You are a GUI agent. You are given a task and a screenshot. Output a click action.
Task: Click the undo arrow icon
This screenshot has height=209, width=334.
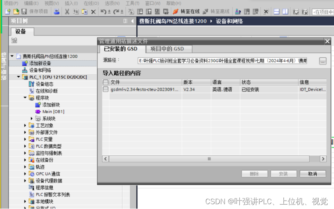103,12
